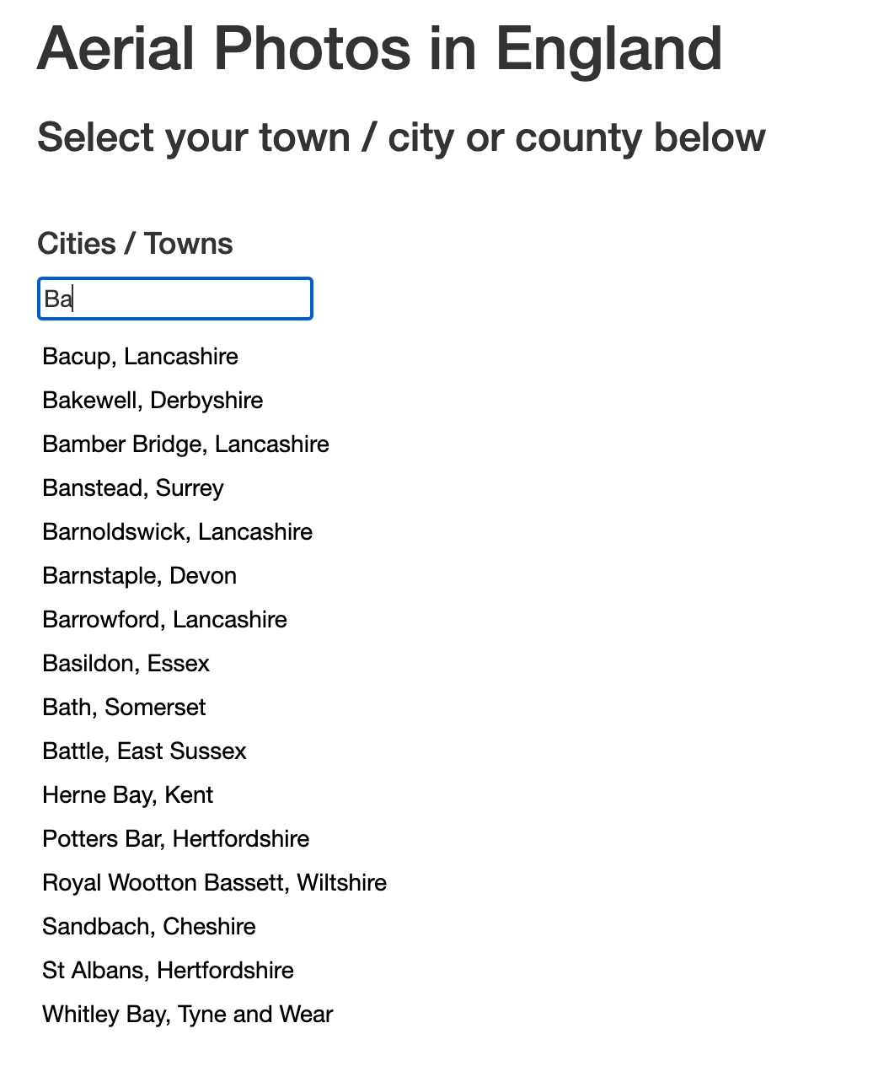Open Bakewell, Derbyshire aerial photos

coord(153,401)
